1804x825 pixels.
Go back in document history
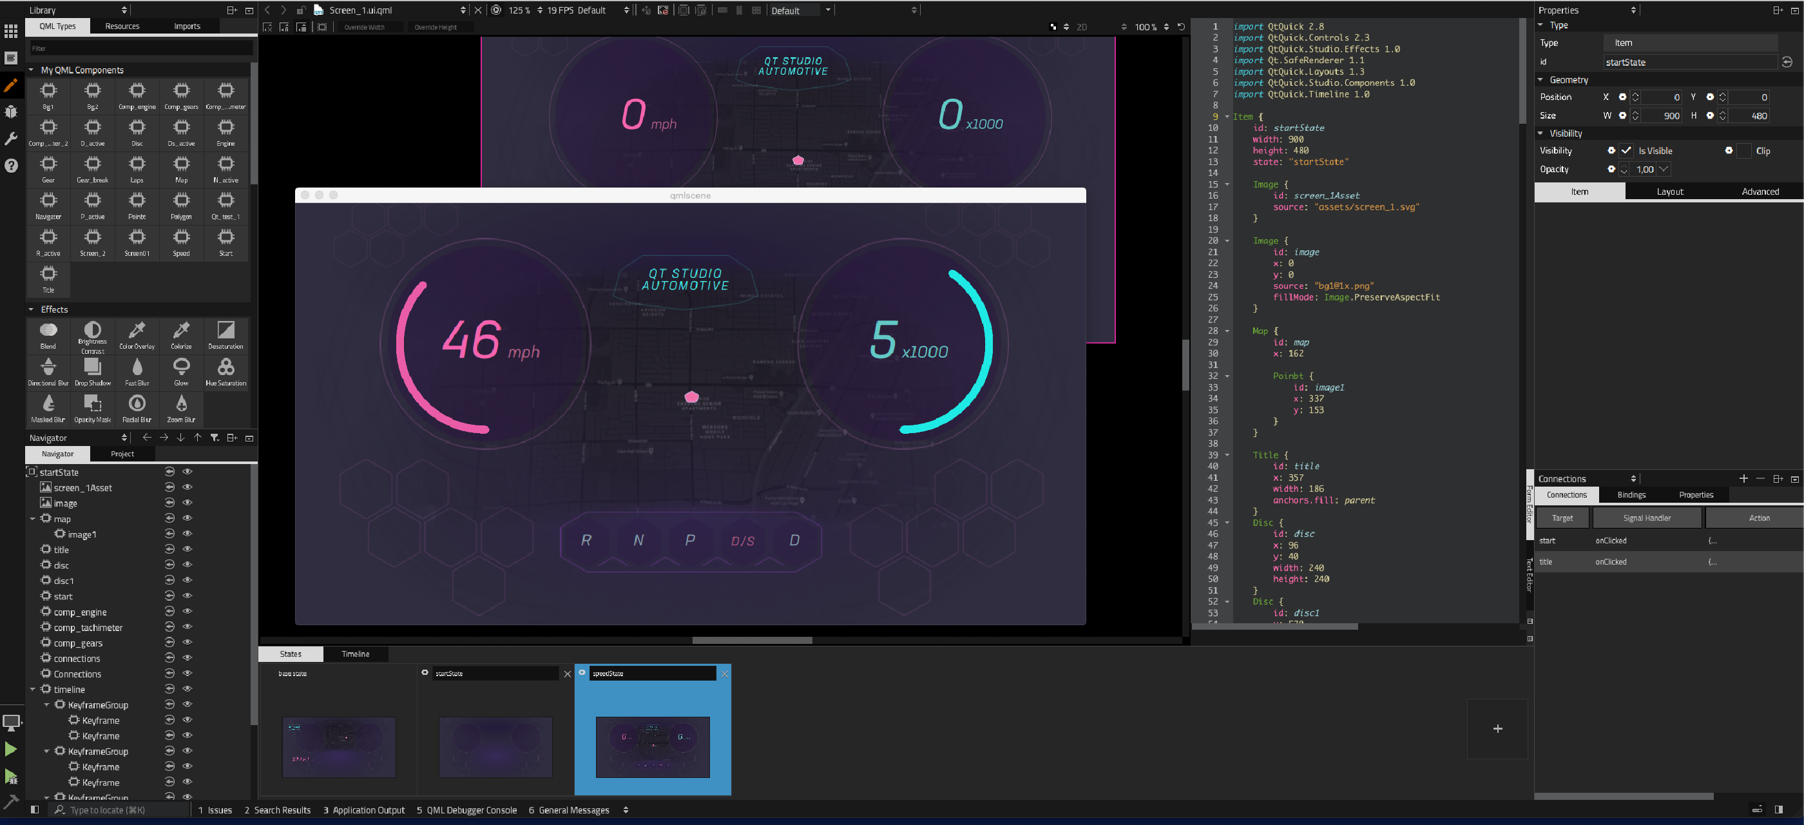267,10
